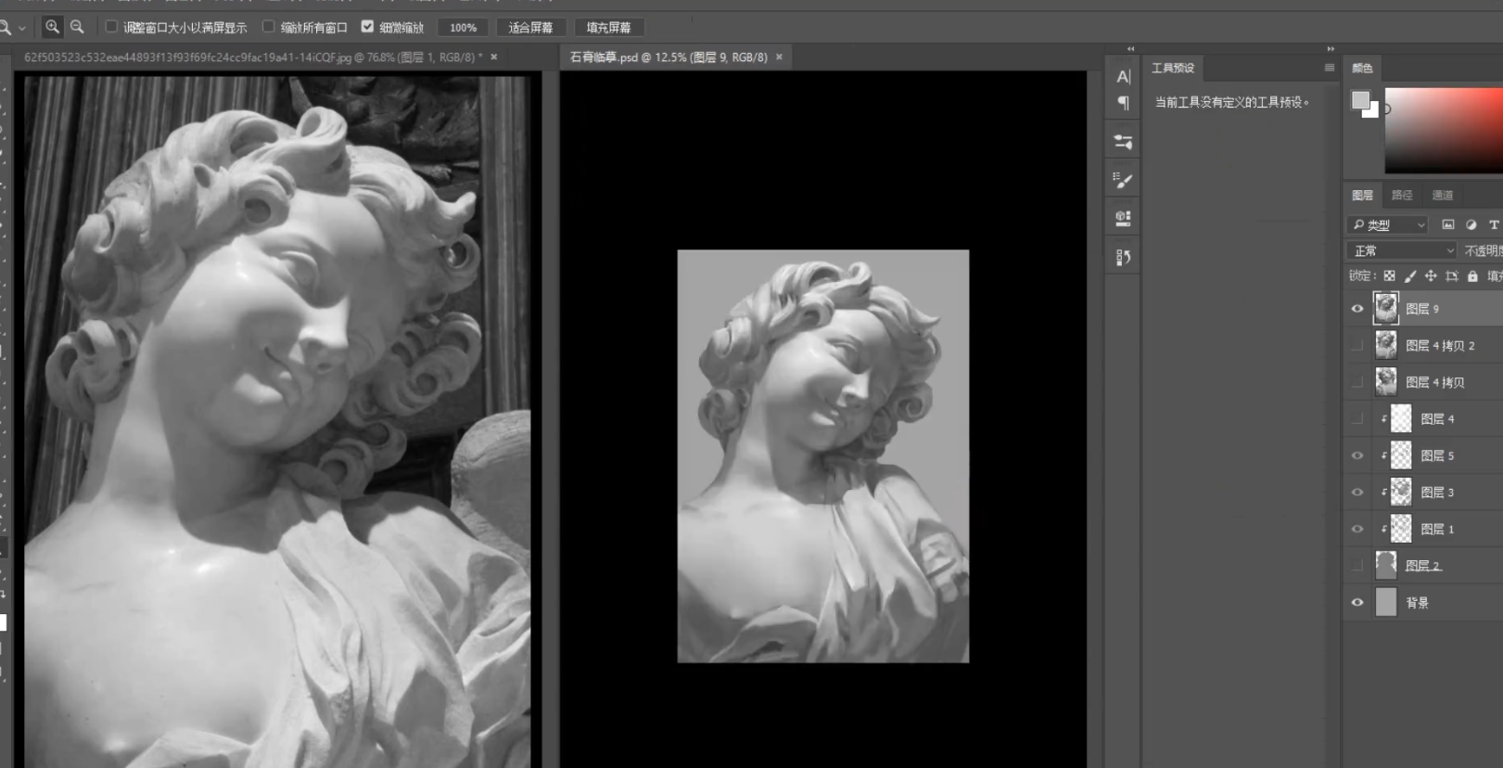Hide 图层 1 visibility eye
The width and height of the screenshot is (1503, 768).
tap(1357, 529)
